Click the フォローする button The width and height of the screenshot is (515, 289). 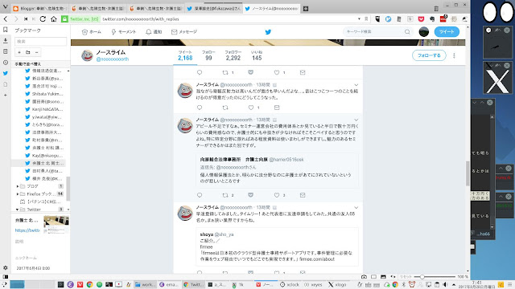(429, 55)
